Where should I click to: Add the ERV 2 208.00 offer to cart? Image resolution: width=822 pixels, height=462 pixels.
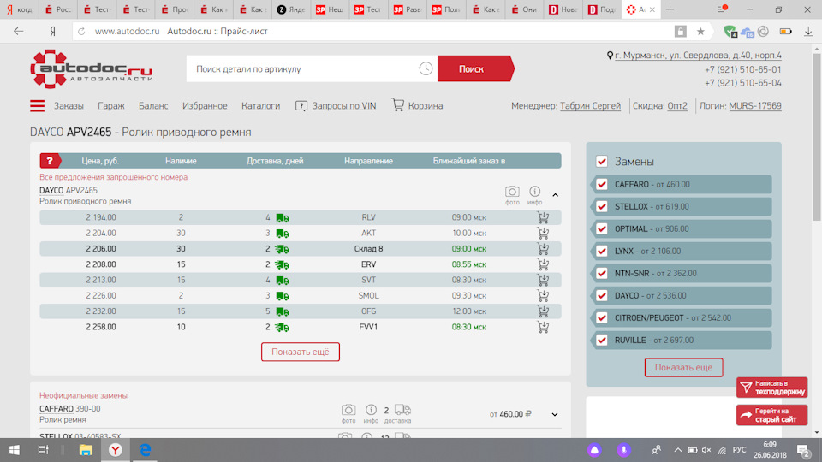543,264
